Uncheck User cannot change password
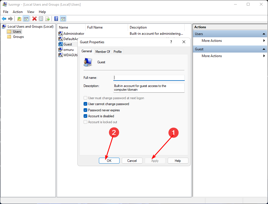The image size is (268, 204). point(86,104)
